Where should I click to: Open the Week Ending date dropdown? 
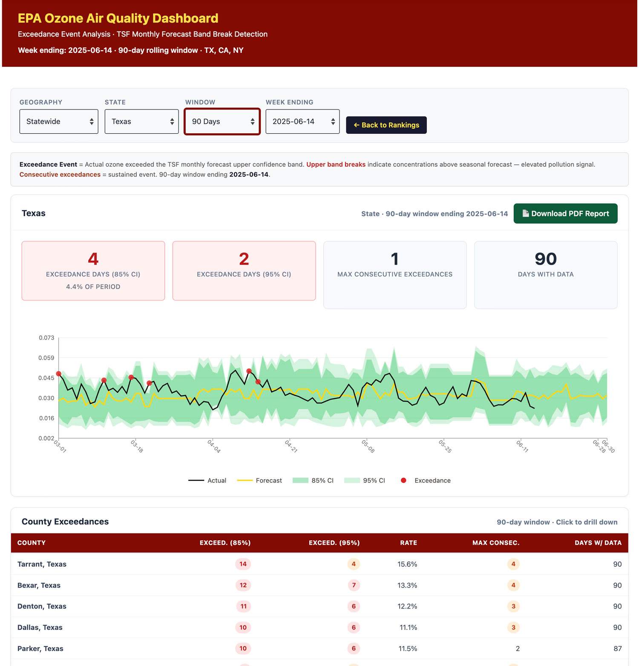302,121
